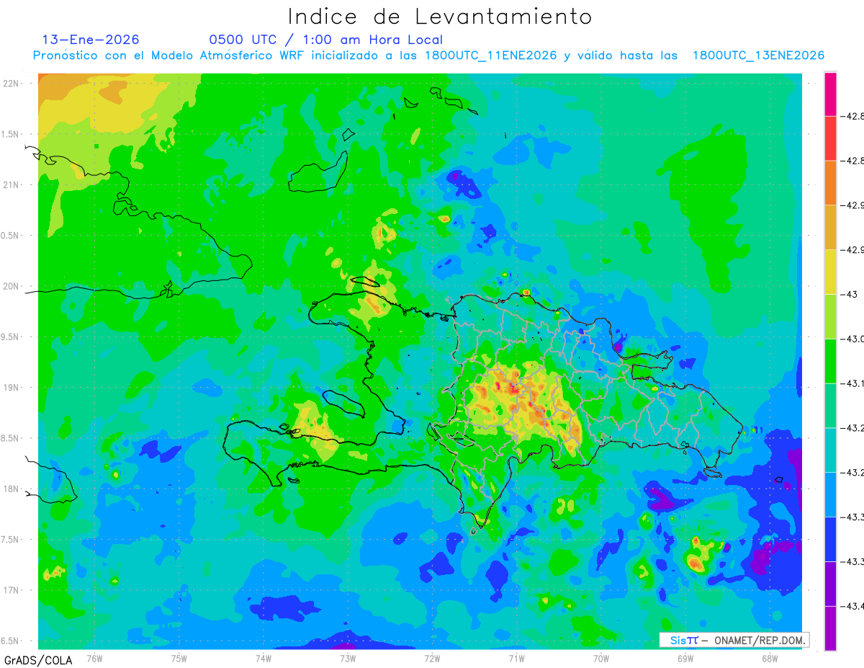Click the '18N' latitude label
864x668 pixels.
click(11, 489)
